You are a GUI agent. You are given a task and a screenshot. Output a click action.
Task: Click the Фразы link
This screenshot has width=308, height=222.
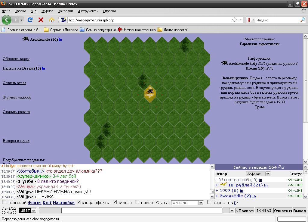pyautogui.click(x=35, y=202)
